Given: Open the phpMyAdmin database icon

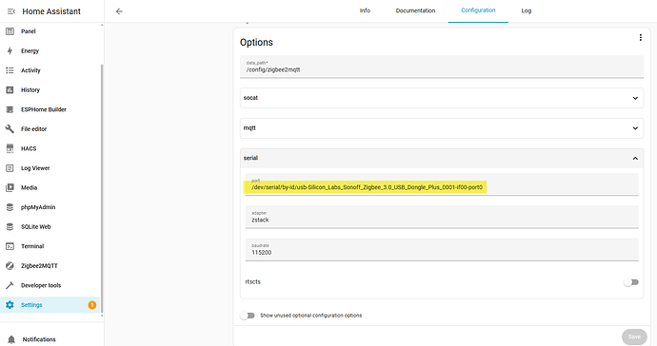Looking at the screenshot, I should click(x=10, y=207).
